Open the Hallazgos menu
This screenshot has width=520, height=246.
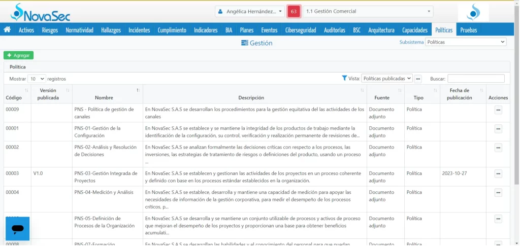111,30
